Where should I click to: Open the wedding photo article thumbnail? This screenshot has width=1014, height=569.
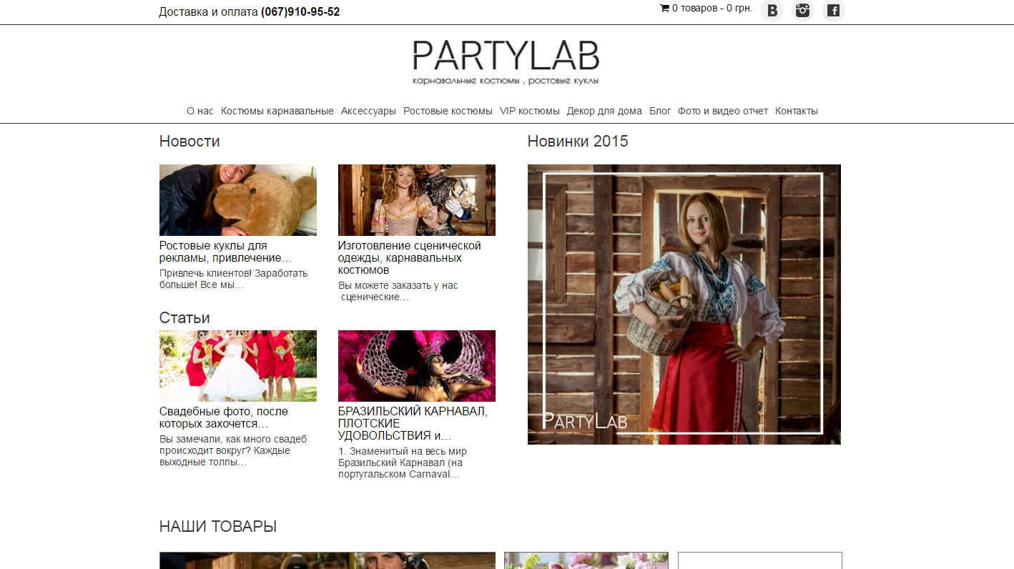[x=238, y=366]
